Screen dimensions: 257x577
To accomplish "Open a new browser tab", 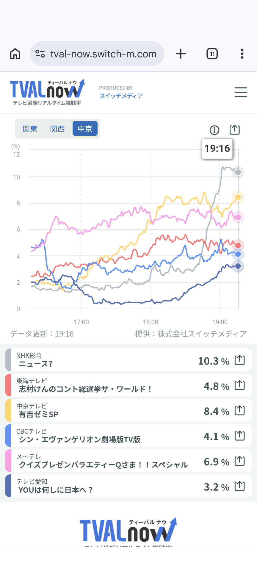I will 181,54.
